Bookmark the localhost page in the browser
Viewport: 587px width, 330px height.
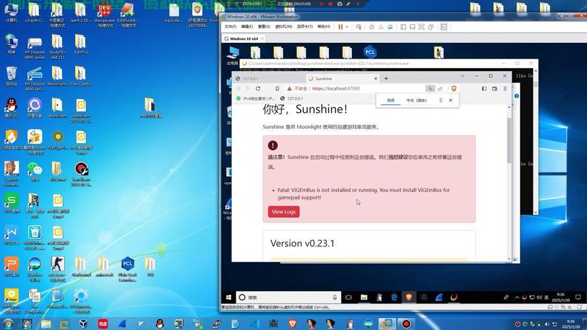(x=277, y=88)
